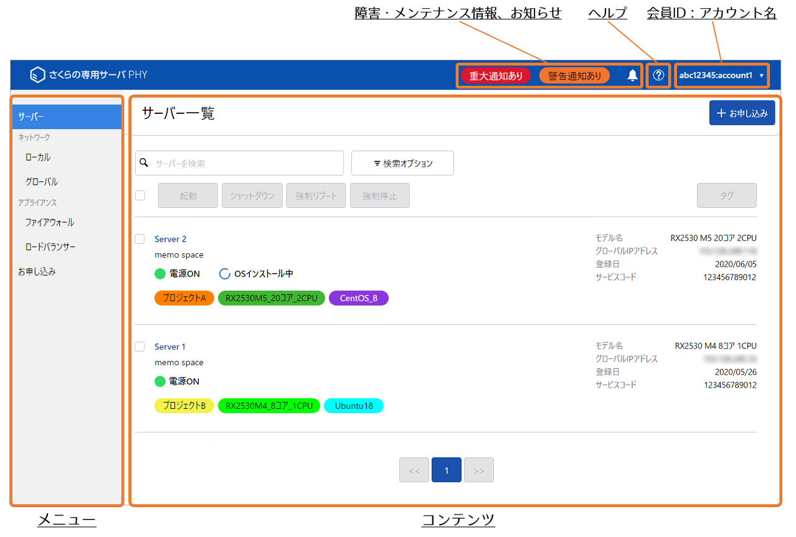Check the Server 1 checkbox
This screenshot has width=796, height=537.
click(x=140, y=347)
